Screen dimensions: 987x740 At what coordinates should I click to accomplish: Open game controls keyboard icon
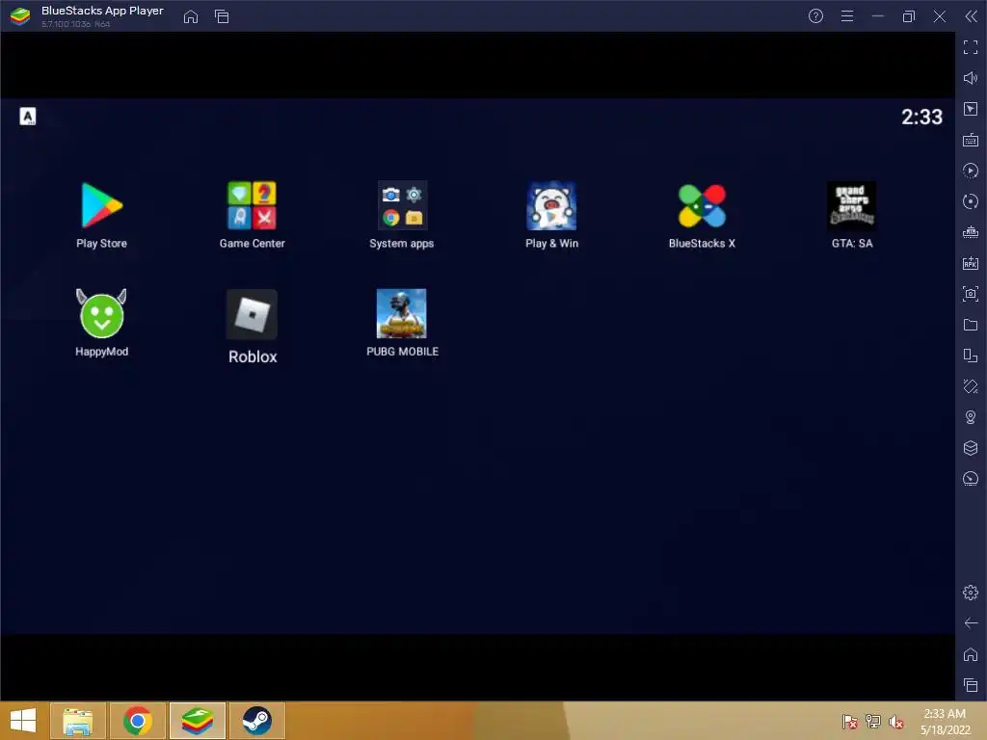971,140
